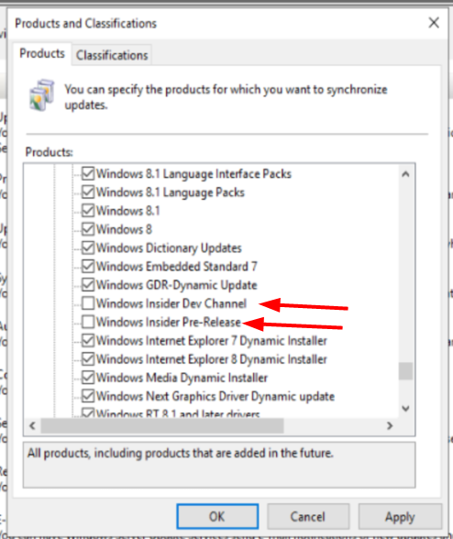The width and height of the screenshot is (453, 539).
Task: Click the horizontal scrollbar thumb
Action: pos(162,426)
